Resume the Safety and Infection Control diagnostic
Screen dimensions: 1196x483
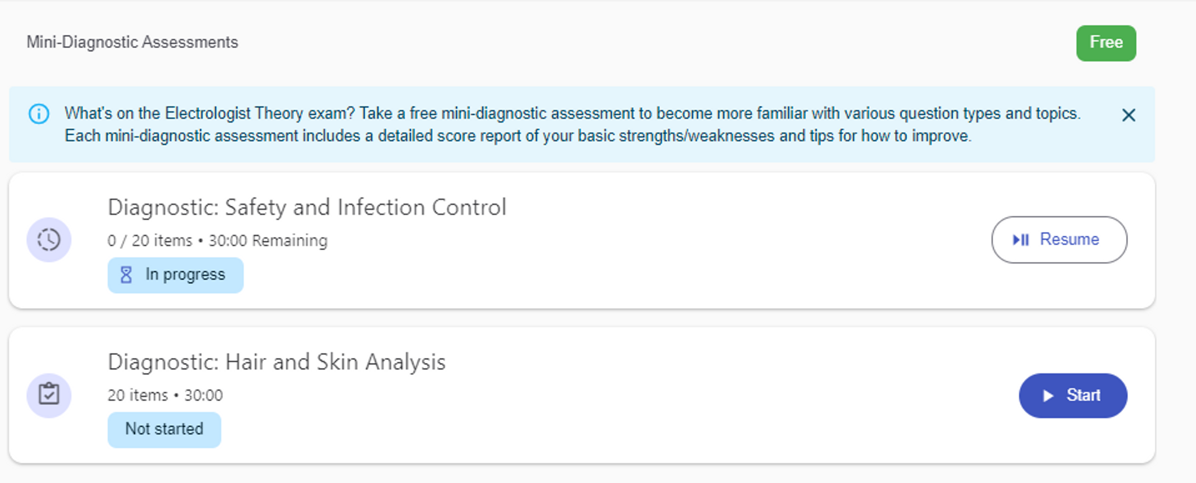[x=1059, y=240]
